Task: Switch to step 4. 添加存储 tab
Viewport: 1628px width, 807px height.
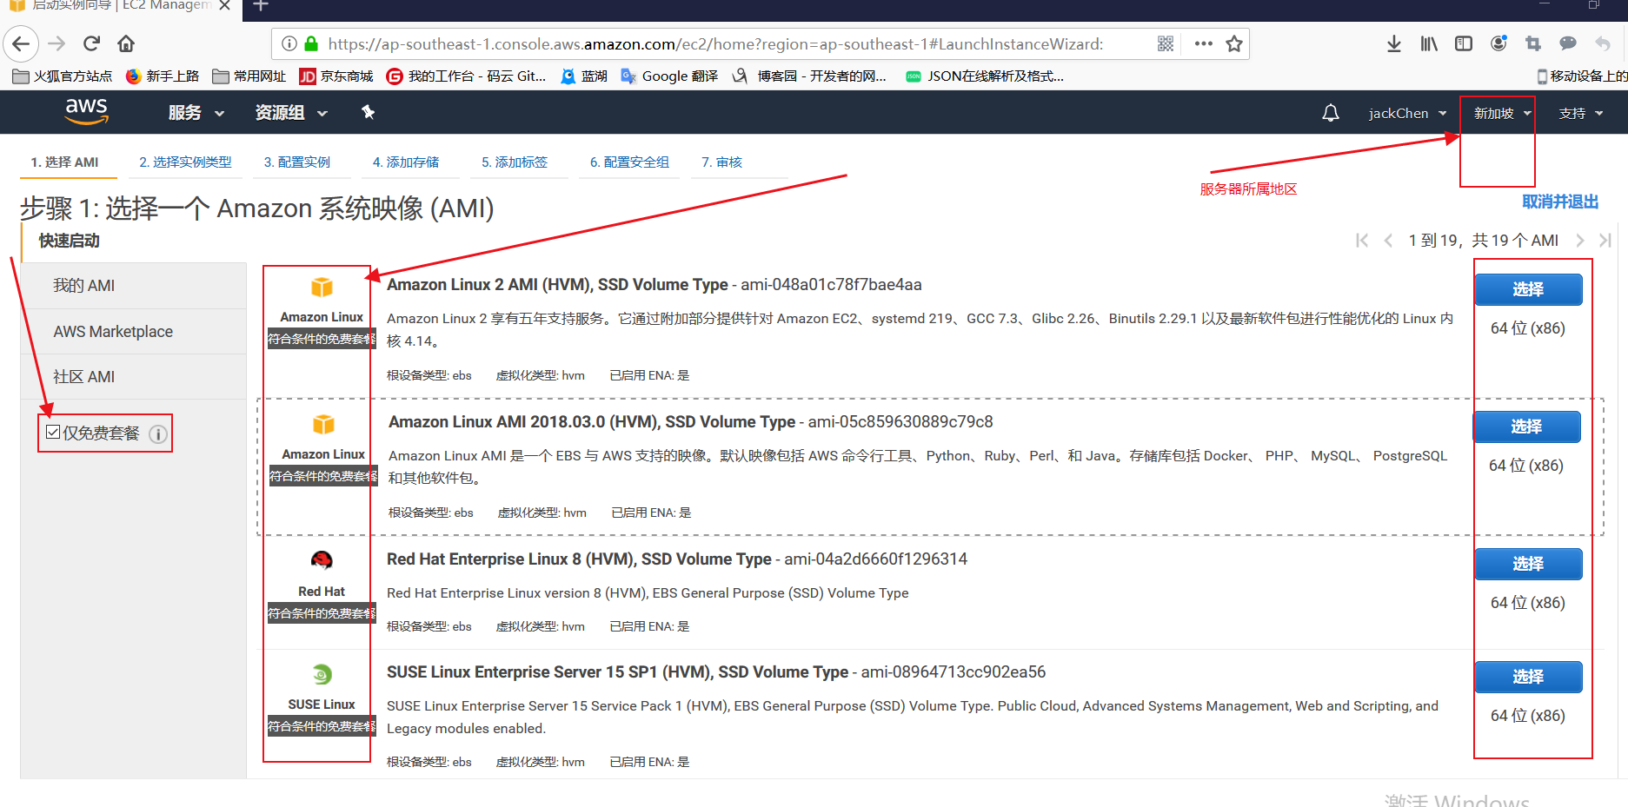Action: (x=406, y=162)
